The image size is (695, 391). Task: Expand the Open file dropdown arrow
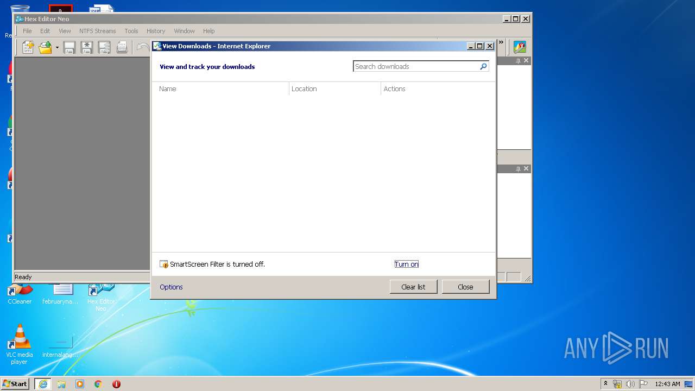coord(57,47)
